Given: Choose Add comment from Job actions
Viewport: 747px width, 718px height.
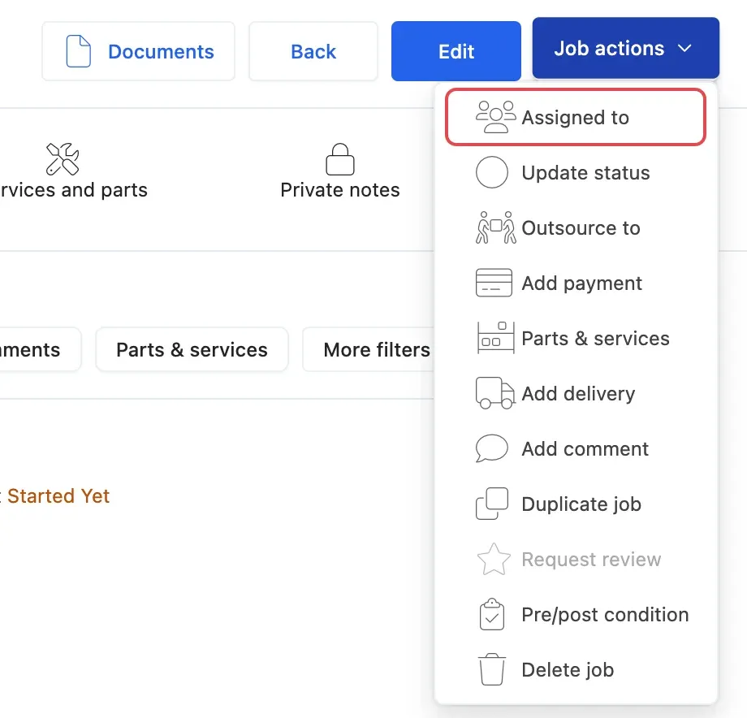Looking at the screenshot, I should click(x=576, y=448).
